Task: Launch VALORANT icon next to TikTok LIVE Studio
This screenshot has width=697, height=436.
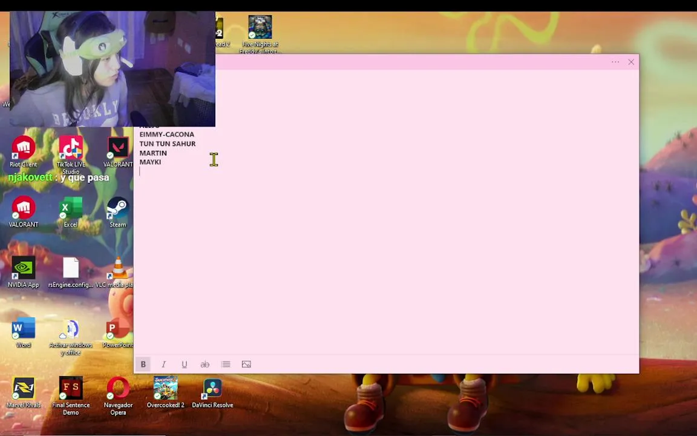Action: [x=118, y=152]
